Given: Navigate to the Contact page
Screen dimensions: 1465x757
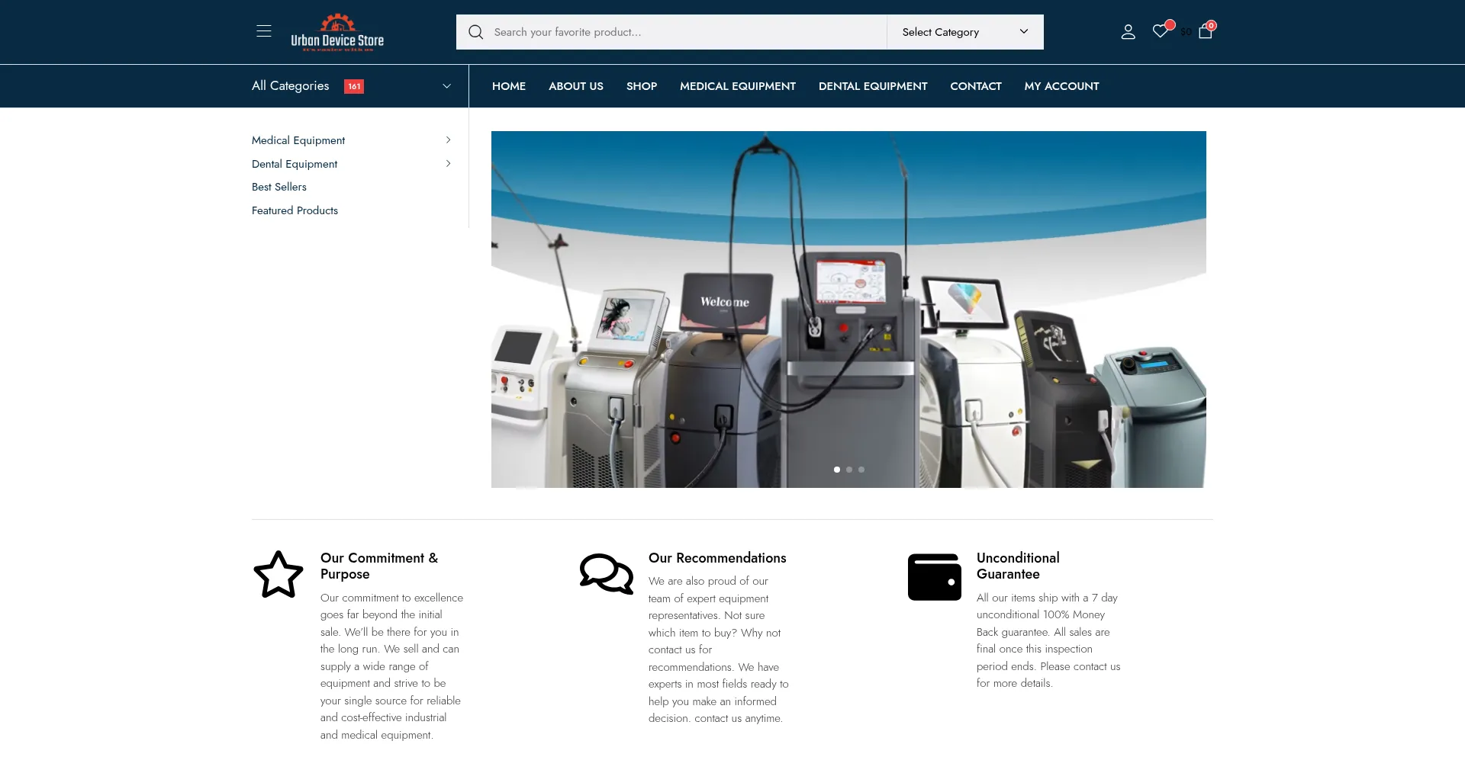Looking at the screenshot, I should pyautogui.click(x=975, y=86).
